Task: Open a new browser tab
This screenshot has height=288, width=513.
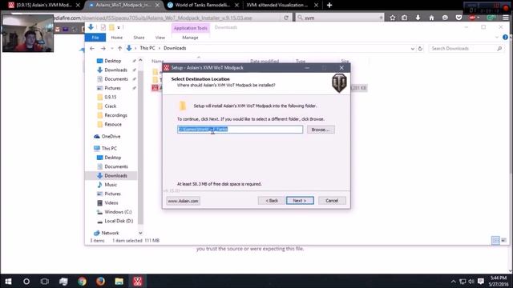Action: pos(329,6)
